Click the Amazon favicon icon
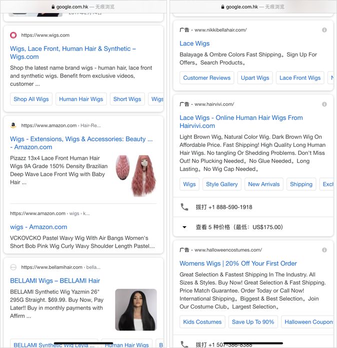 click(x=13, y=125)
